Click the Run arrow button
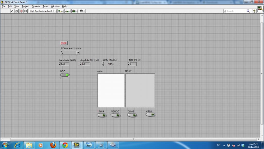The height and width of the screenshot is (149, 264). tap(12, 11)
